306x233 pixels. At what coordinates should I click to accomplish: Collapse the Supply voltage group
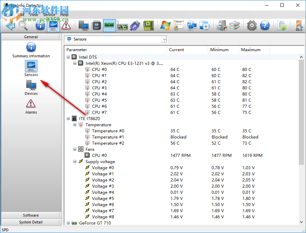tap(75, 161)
